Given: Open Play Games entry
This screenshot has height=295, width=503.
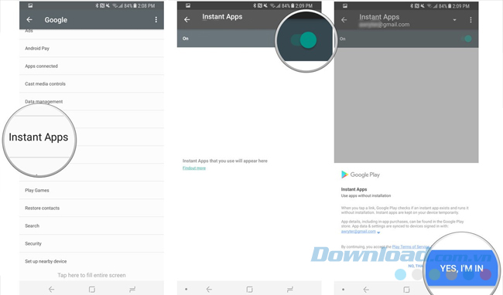Looking at the screenshot, I should pos(91,191).
